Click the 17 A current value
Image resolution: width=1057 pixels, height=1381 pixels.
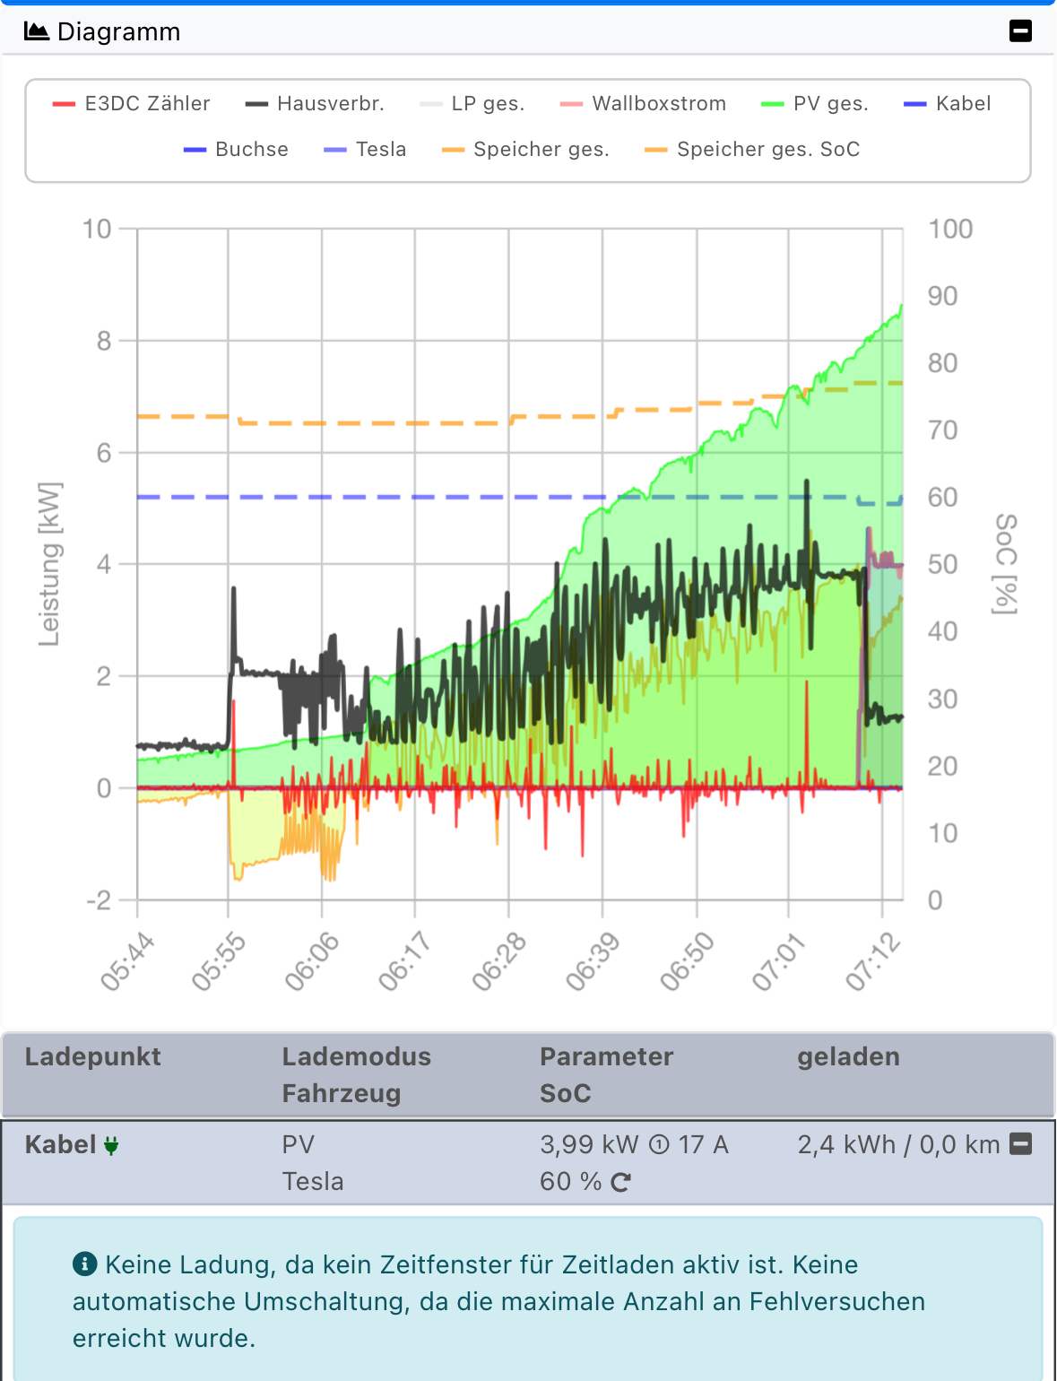(x=703, y=1144)
